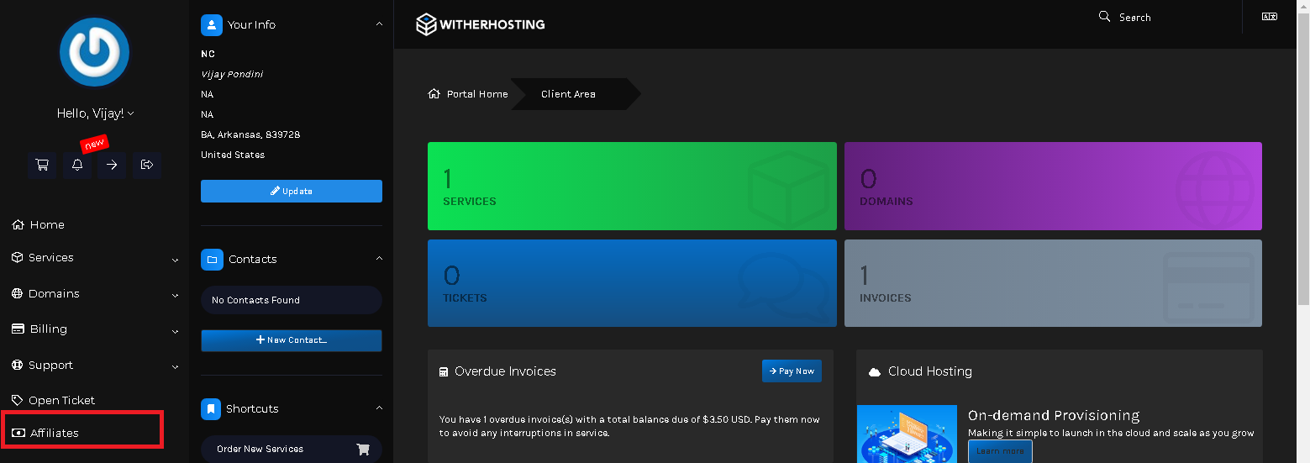Collapse the Your Info panel

[379, 24]
